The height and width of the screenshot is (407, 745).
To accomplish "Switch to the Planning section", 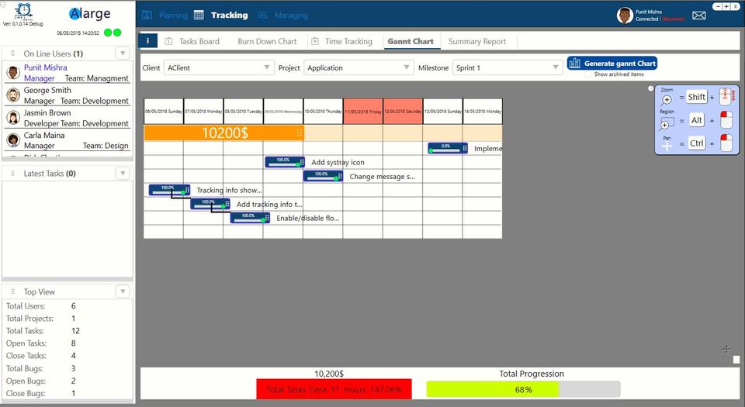I will 165,16.
